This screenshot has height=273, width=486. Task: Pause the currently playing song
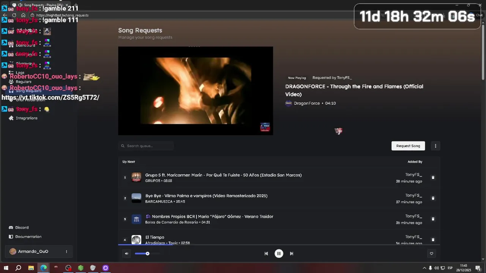(x=279, y=254)
